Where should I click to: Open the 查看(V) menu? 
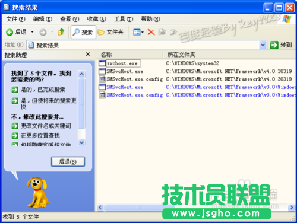(x=69, y=19)
